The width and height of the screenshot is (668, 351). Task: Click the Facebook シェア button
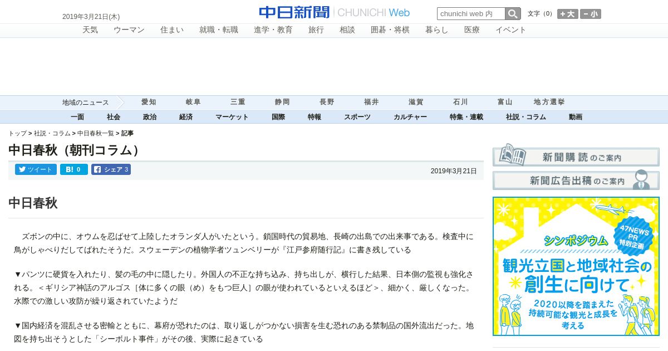pyautogui.click(x=111, y=169)
